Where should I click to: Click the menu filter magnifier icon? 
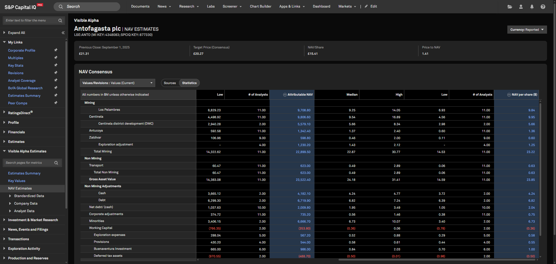coord(60,21)
